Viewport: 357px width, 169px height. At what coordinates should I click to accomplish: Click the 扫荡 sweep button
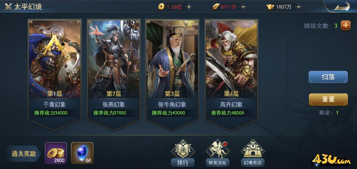(328, 77)
